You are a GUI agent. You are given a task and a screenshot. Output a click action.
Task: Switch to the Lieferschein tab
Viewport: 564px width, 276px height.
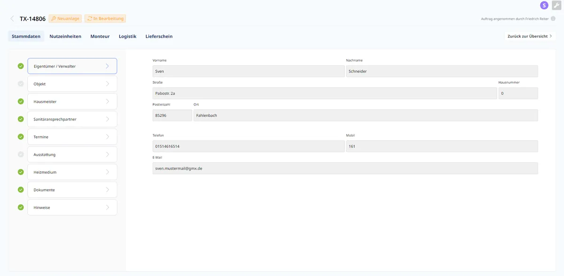pos(159,36)
